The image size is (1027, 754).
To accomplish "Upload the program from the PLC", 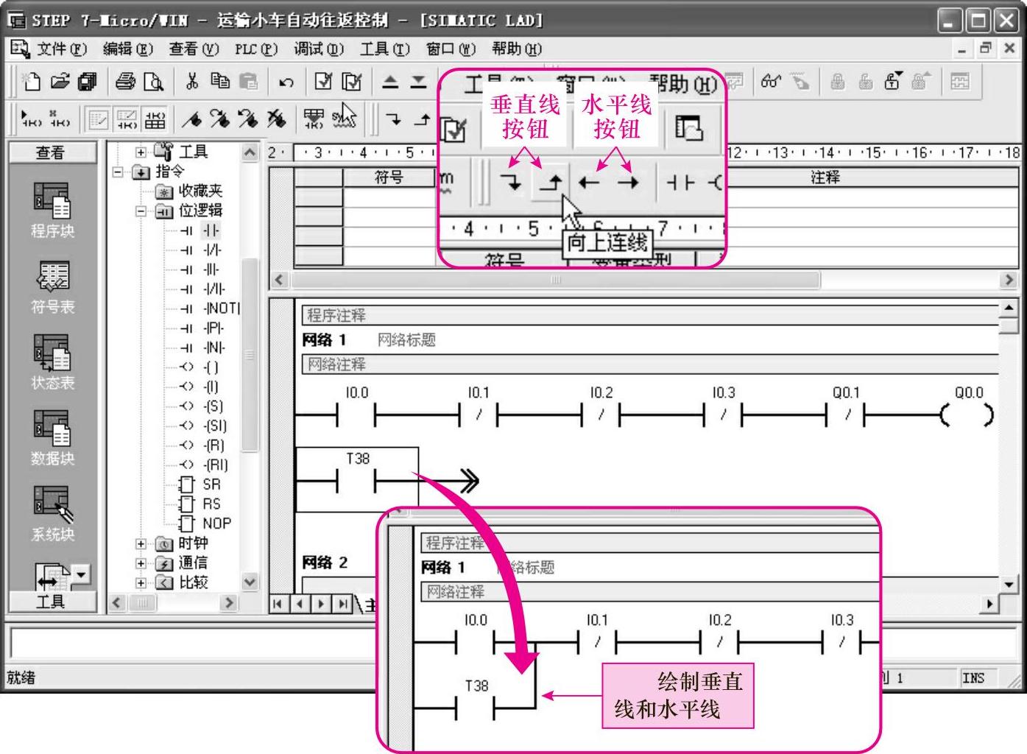I will pos(390,82).
